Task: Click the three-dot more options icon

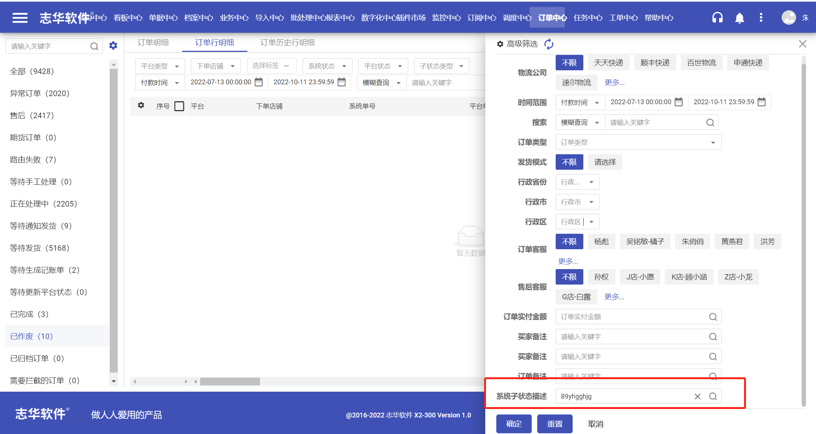Action: (761, 18)
